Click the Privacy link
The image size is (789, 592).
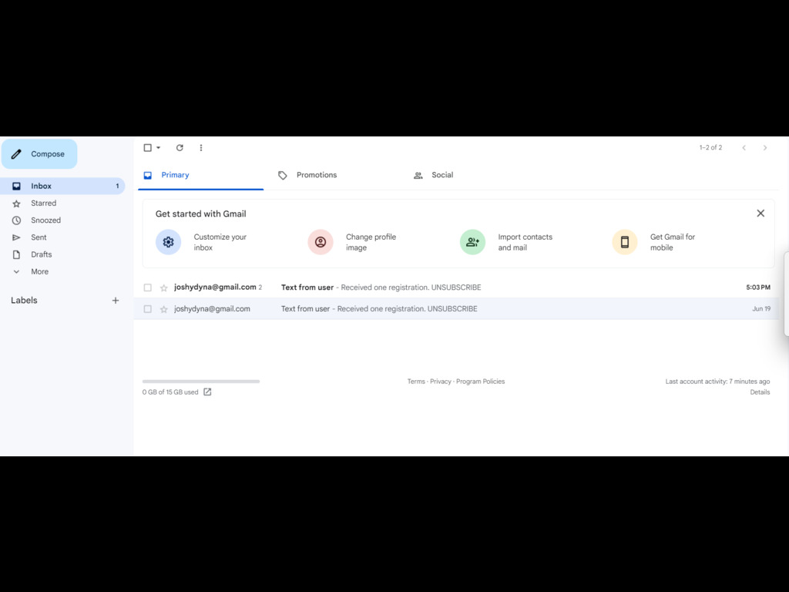click(x=440, y=382)
